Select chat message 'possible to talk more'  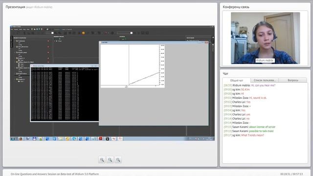261,131
